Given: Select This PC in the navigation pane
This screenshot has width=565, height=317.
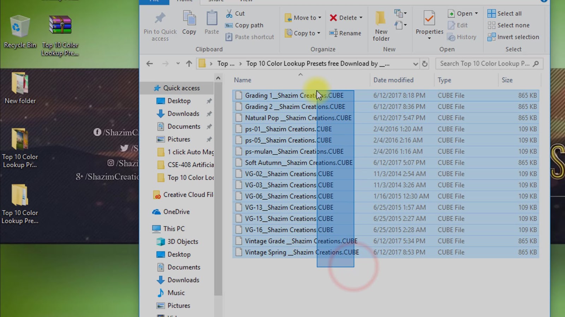Looking at the screenshot, I should point(168,229).
